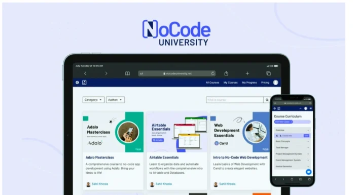Open the Airtable Essentials thumbnail image
The width and height of the screenshot is (353, 195).
tap(176, 132)
